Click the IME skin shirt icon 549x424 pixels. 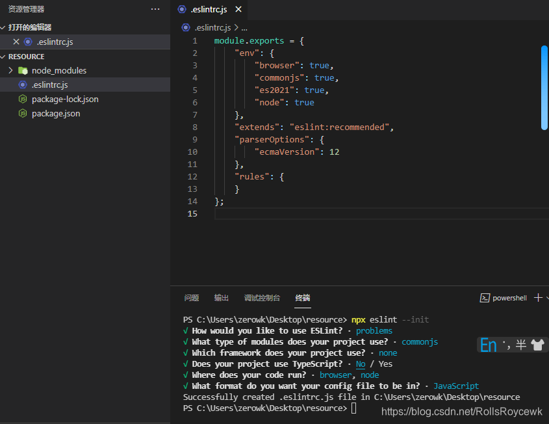point(537,345)
